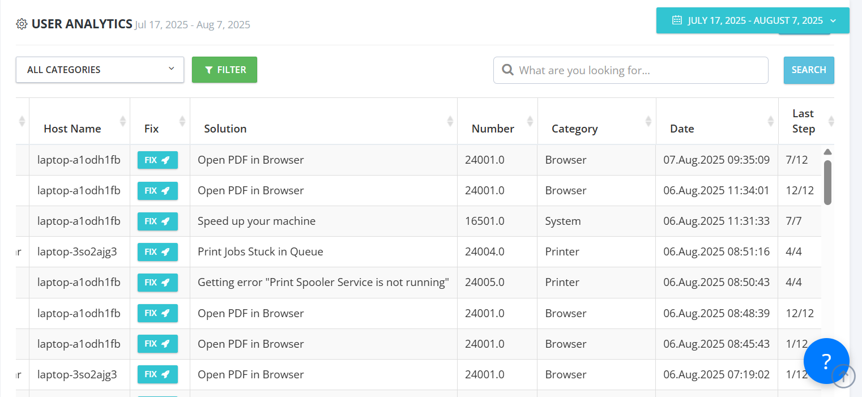This screenshot has height=397, width=862.
Task: Expand the All Categories dropdown
Action: (100, 70)
